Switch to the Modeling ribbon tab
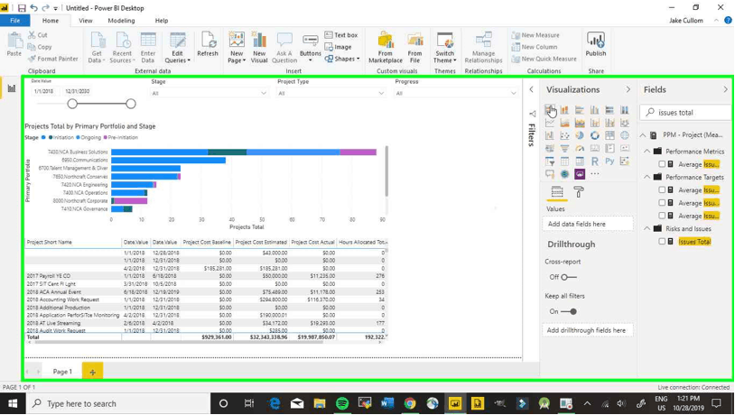735x415 pixels. click(x=121, y=21)
